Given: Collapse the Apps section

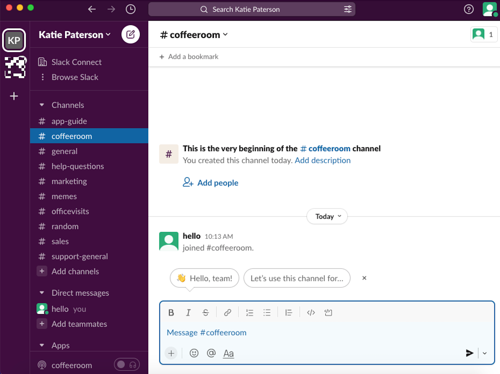Looking at the screenshot, I should pos(42,345).
